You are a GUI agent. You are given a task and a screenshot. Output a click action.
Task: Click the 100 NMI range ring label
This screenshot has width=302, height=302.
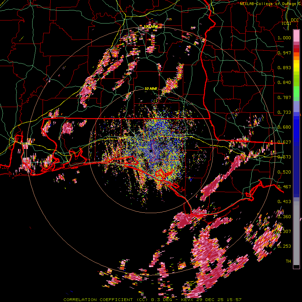pos(151,27)
